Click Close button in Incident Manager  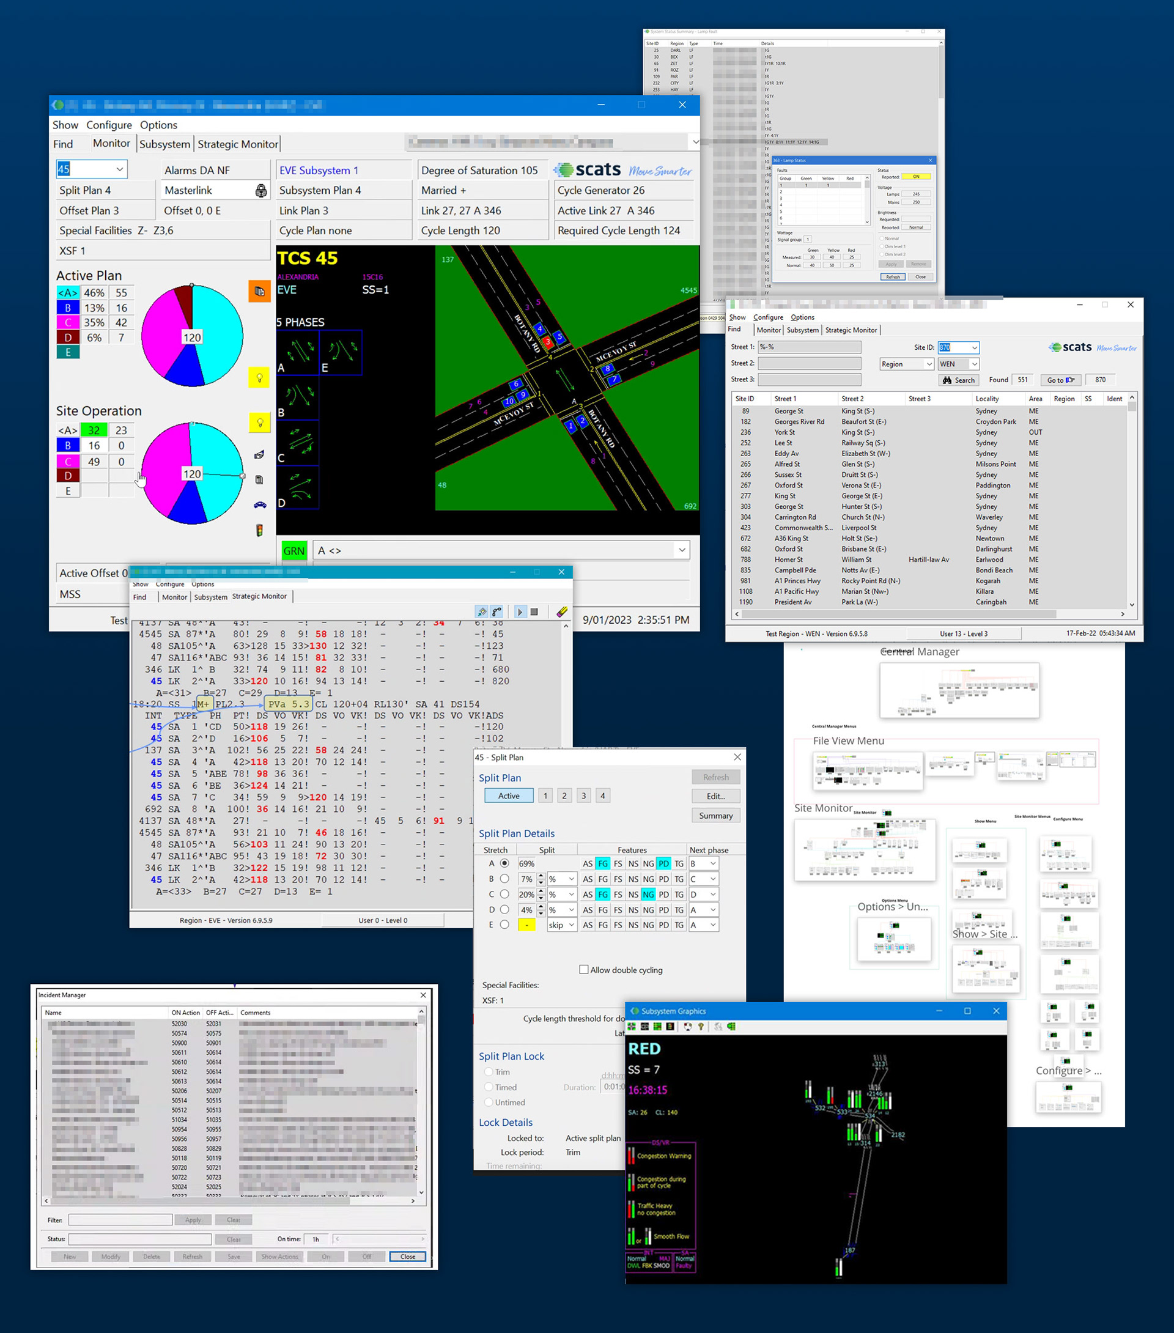(x=408, y=1257)
